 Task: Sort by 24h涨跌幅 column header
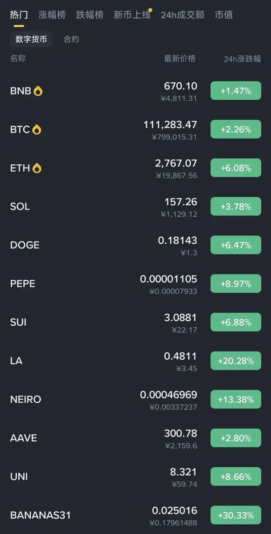242,59
